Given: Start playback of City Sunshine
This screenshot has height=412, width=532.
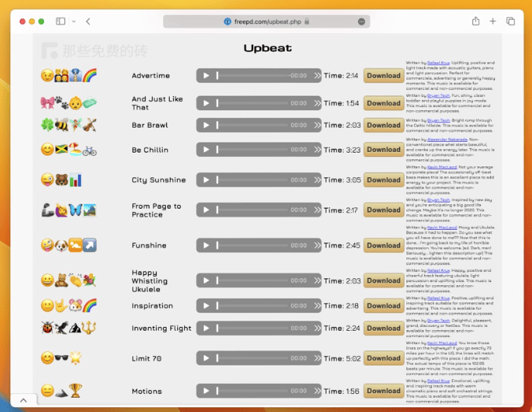Looking at the screenshot, I should (206, 180).
